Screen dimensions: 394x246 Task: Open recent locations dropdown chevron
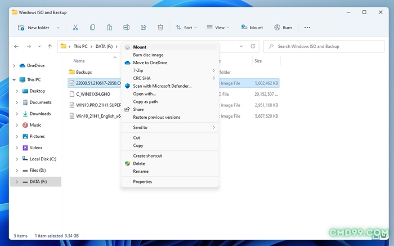39,47
